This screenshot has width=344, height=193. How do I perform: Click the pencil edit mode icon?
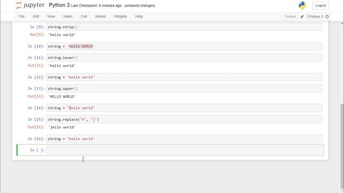point(302,17)
